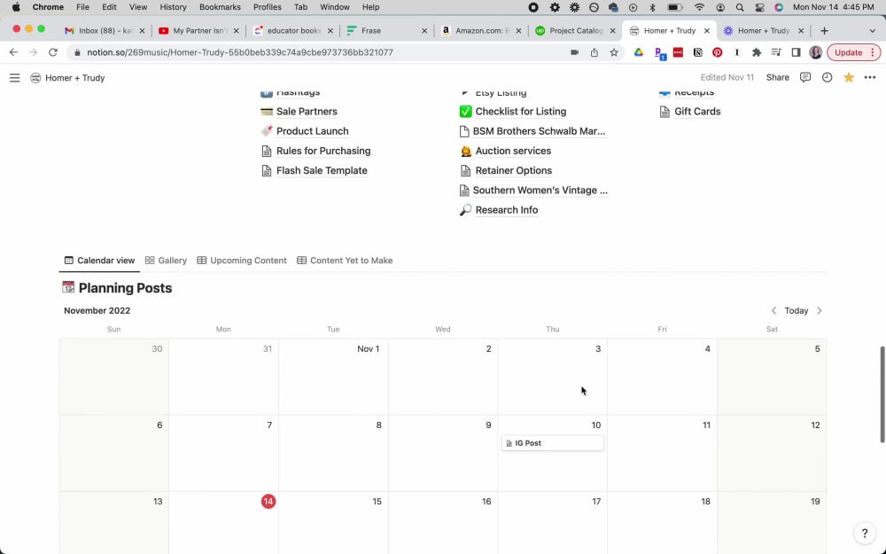Screen dimensions: 886x554
Task: Open the Notion web clipper extension icon
Action: point(698,52)
